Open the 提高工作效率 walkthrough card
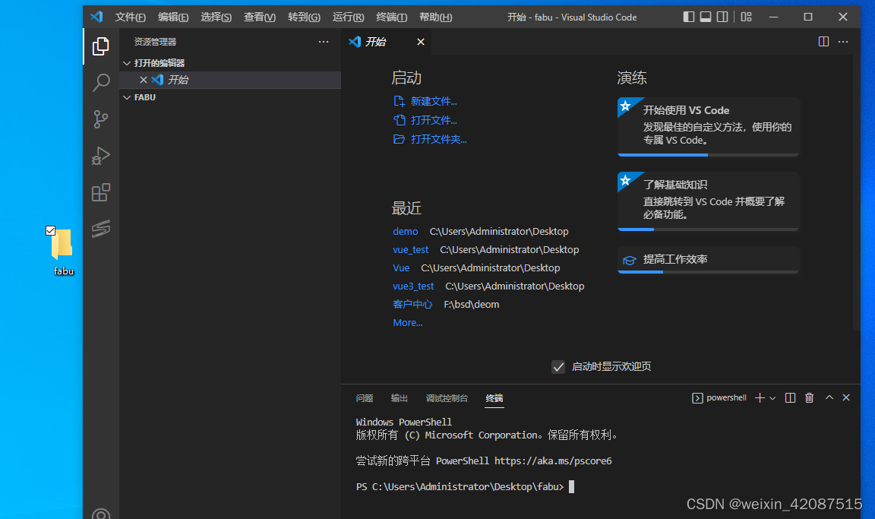This screenshot has width=875, height=519. [x=708, y=260]
